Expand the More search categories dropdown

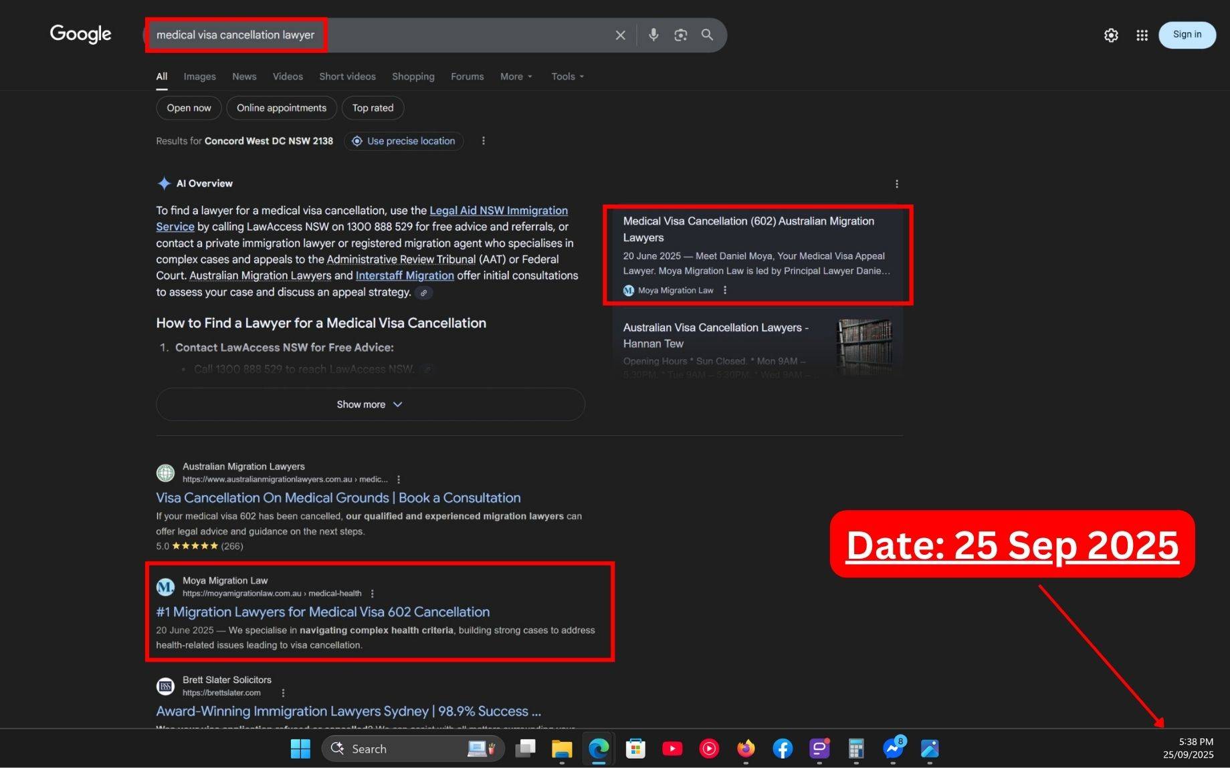click(516, 76)
